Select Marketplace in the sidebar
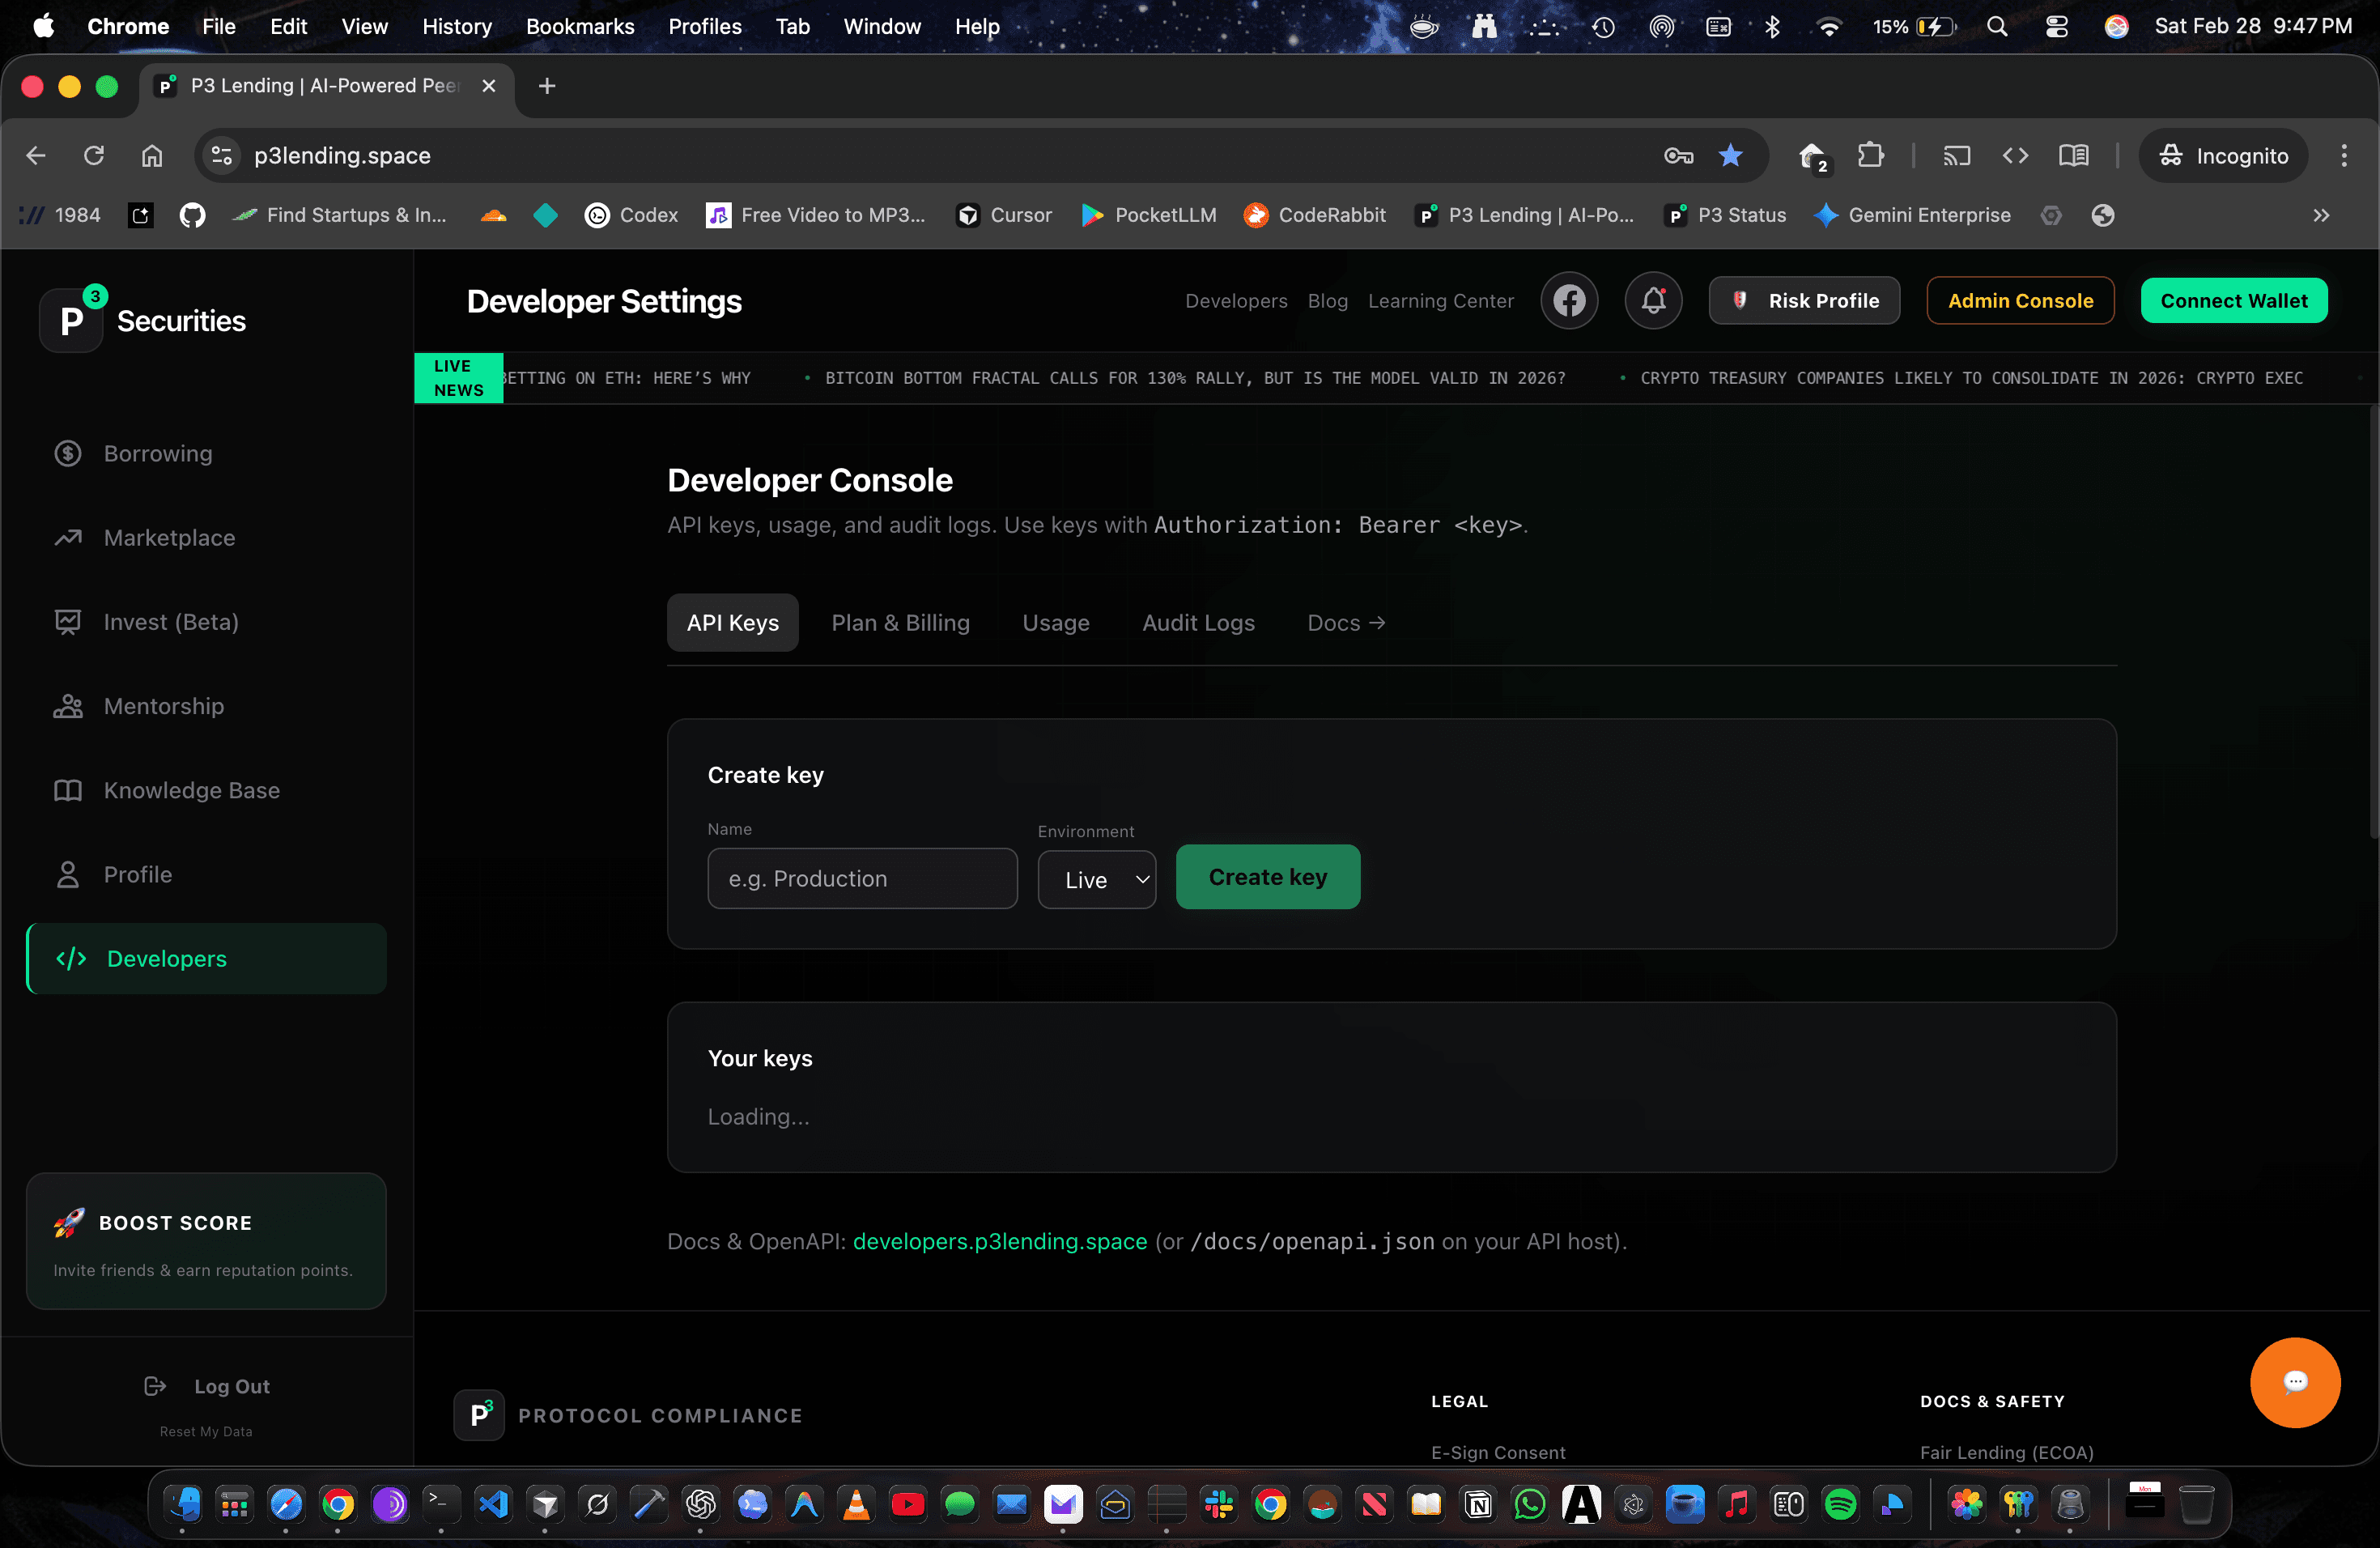This screenshot has width=2380, height=1548. coord(168,537)
